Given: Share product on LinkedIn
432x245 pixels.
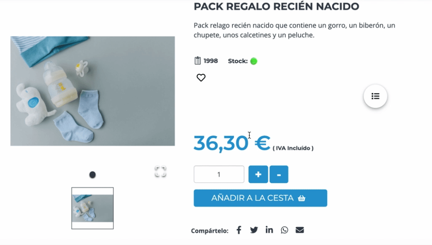Looking at the screenshot, I should [269, 229].
